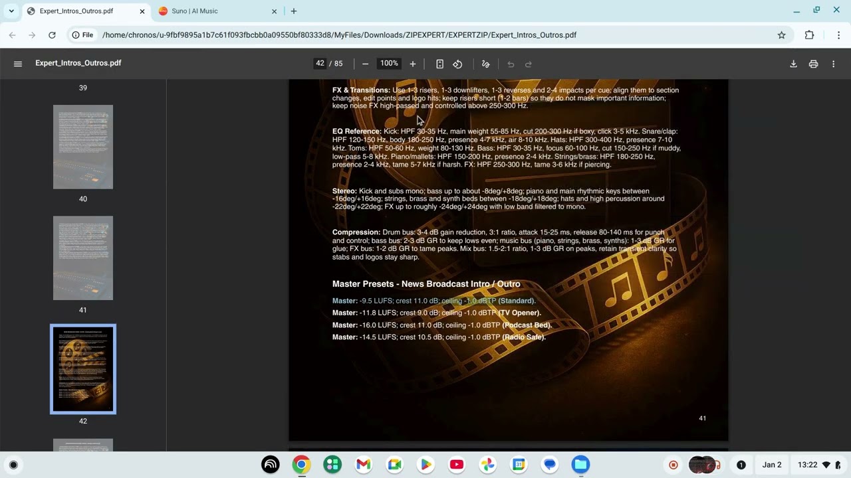Click the page number field showing 42
Screen dimensions: 851x478
(320, 64)
